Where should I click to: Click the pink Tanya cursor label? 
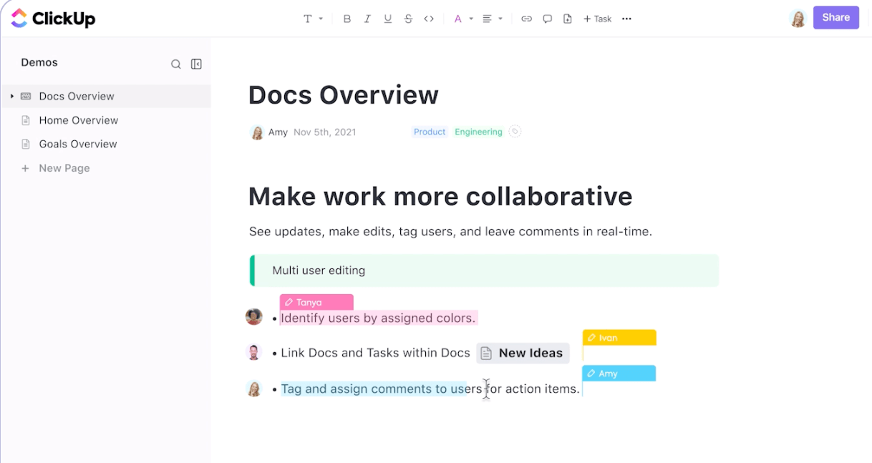pos(316,302)
